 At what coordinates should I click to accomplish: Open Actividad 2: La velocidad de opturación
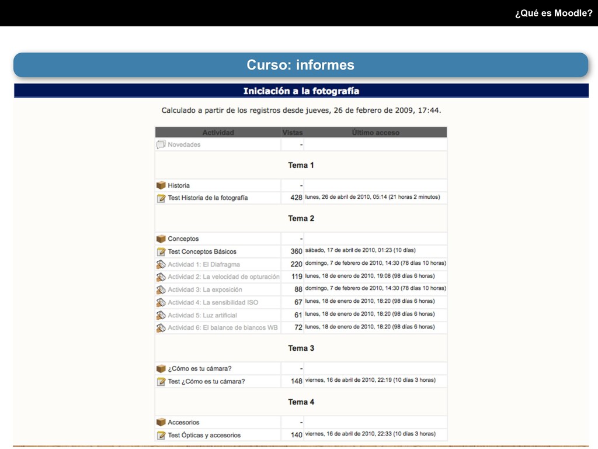pos(224,277)
